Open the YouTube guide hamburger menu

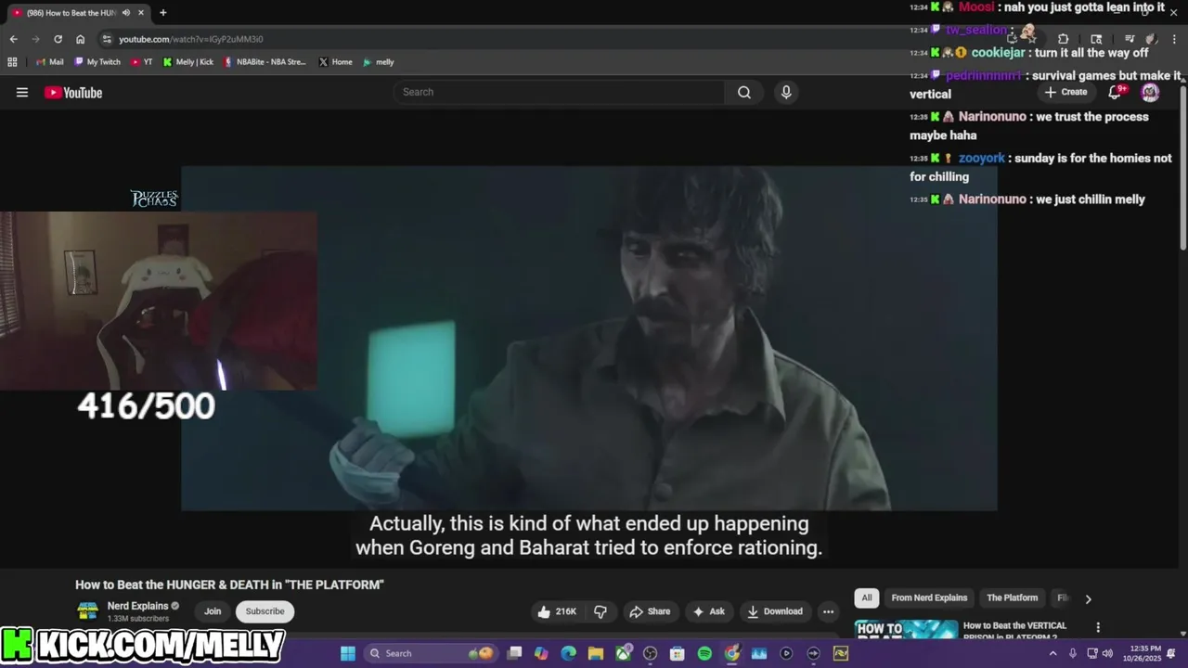22,92
